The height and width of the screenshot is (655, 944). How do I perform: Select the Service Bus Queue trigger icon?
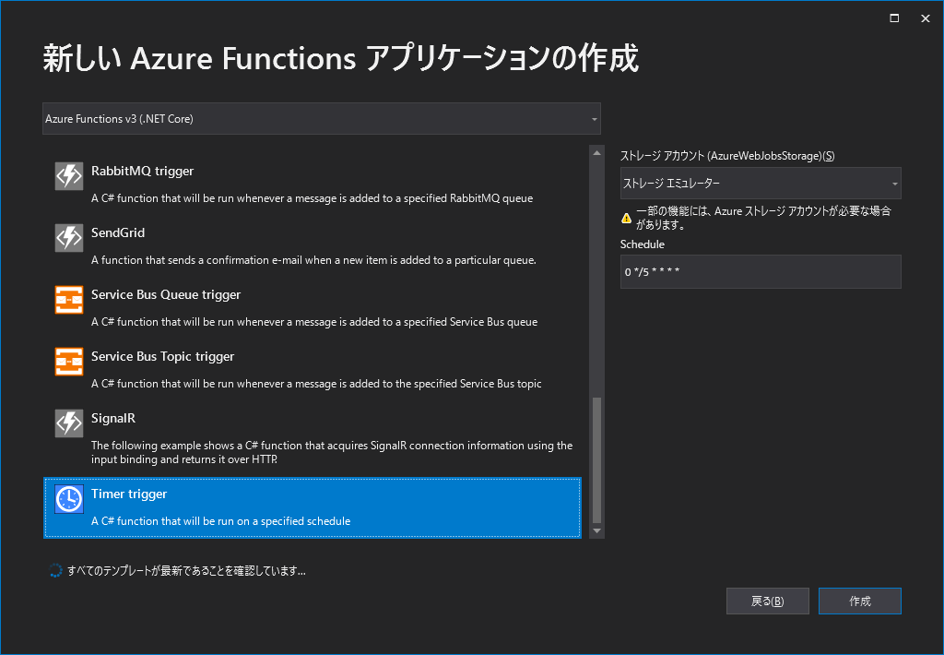pos(69,300)
